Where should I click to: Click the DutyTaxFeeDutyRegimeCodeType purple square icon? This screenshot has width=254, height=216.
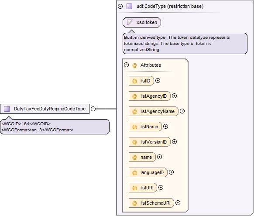pyautogui.click(x=7, y=109)
